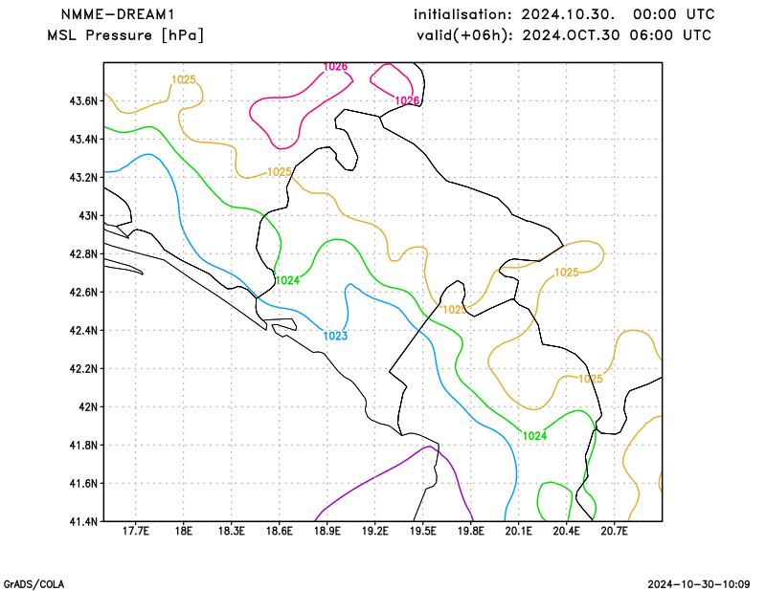Click the 41.4N latitude axis label

click(x=83, y=522)
